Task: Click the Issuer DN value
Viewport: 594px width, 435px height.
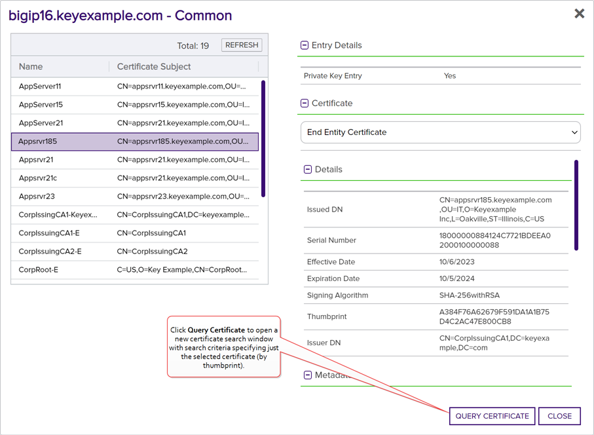Action: (494, 343)
